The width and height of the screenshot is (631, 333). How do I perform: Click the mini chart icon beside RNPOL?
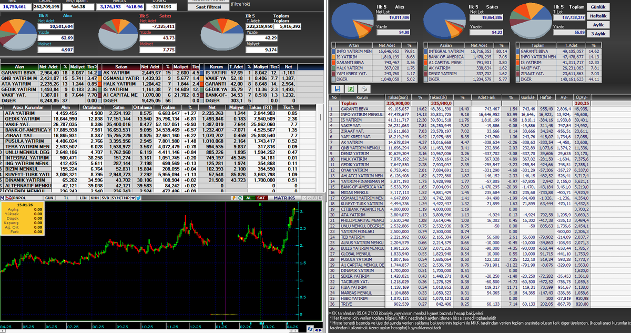pyautogui.click(x=8, y=198)
